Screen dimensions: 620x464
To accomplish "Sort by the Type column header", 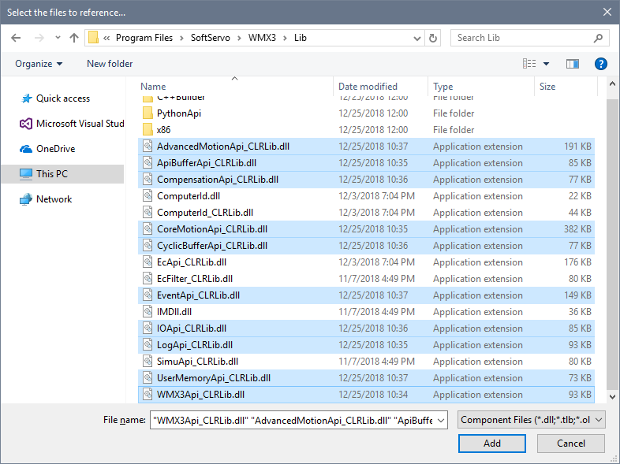I will click(x=481, y=87).
